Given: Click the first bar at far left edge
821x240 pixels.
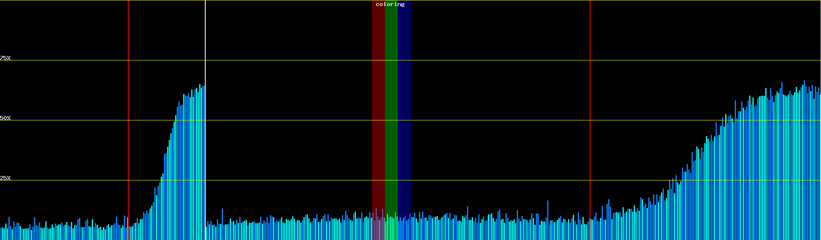Looking at the screenshot, I should (1, 234).
